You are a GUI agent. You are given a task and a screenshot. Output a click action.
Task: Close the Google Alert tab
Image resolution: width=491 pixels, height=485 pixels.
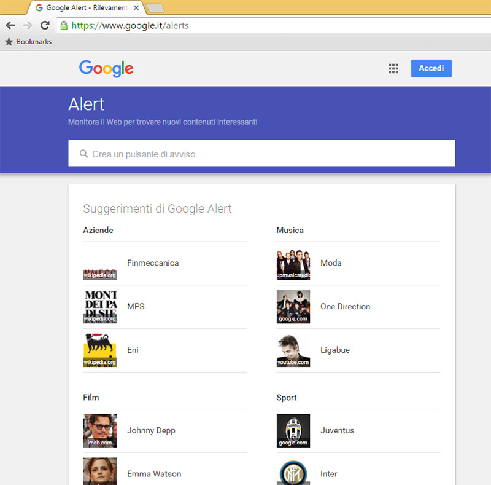click(136, 8)
